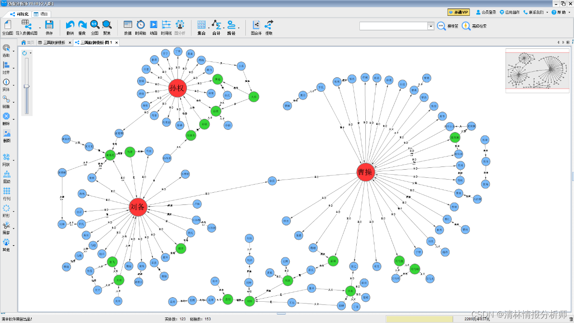Click the 开通VIP button
Image resolution: width=574 pixels, height=323 pixels.
459,12
